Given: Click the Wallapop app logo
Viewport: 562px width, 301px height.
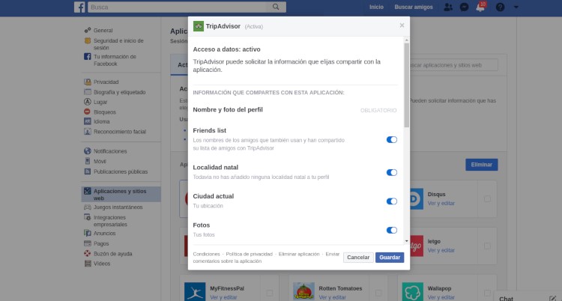Looking at the screenshot, I should (413, 292).
